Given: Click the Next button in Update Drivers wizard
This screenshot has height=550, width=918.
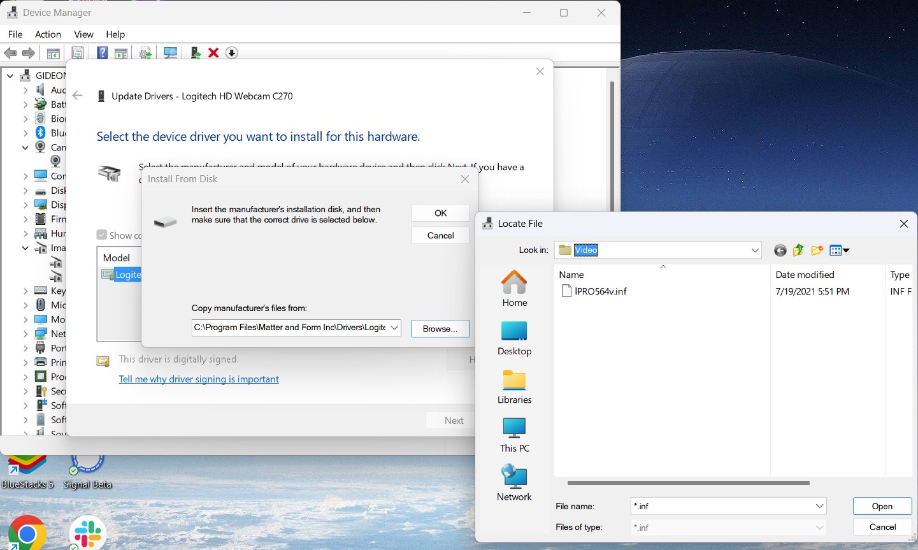Looking at the screenshot, I should 454,421.
